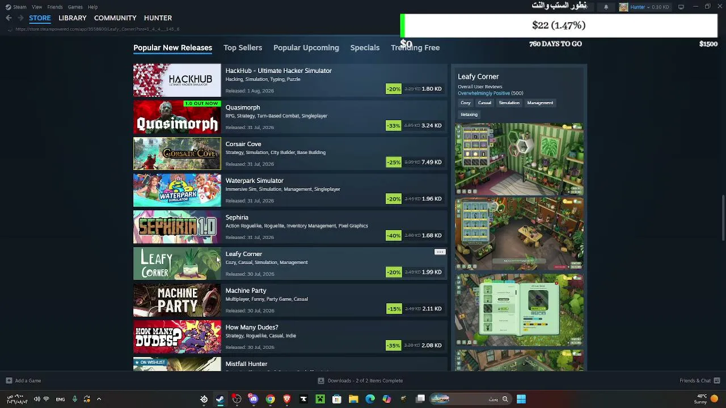Screen dimensions: 726x408
Task: Switch to the COMMUNITY tab
Action: pyautogui.click(x=115, y=18)
